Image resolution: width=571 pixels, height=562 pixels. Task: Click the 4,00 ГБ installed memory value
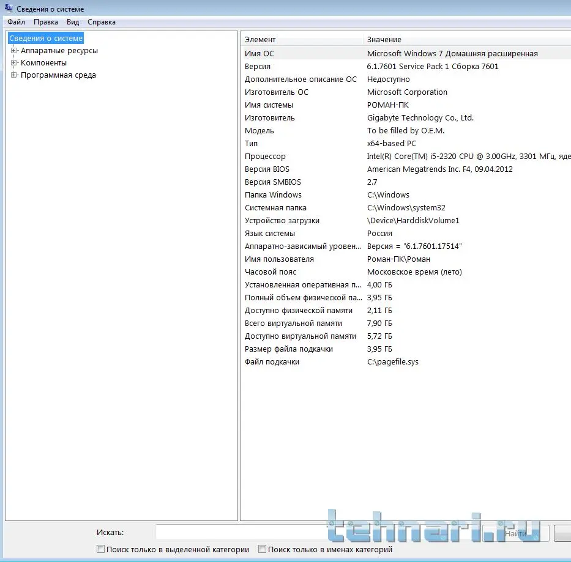tap(379, 285)
